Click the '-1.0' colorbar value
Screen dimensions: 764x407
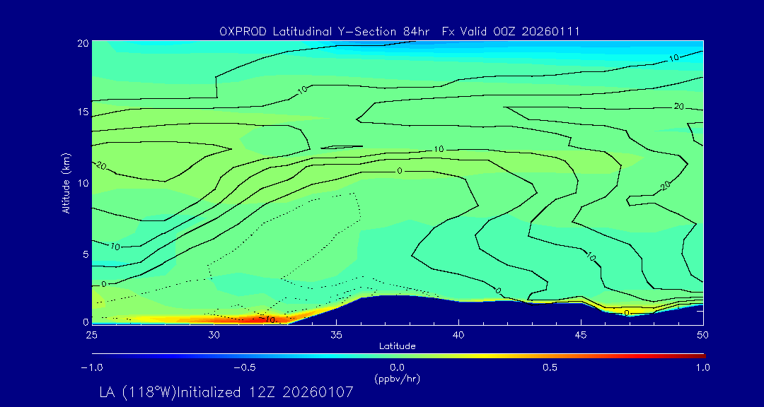pyautogui.click(x=91, y=367)
